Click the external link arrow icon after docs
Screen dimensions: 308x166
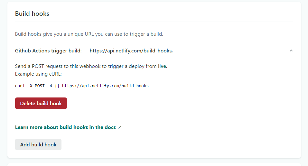tap(120, 127)
